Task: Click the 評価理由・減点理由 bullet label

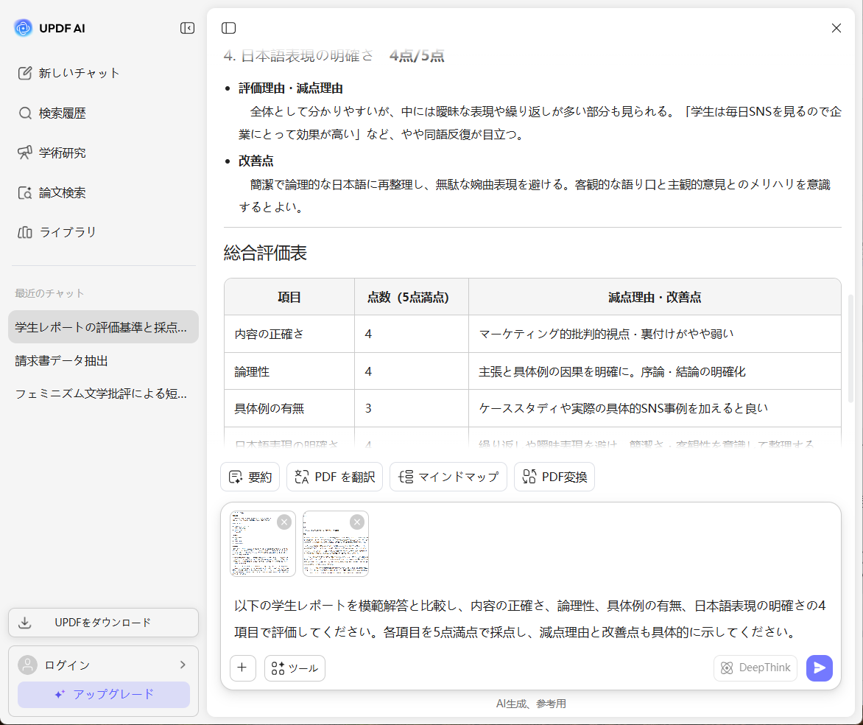Action: [x=291, y=88]
